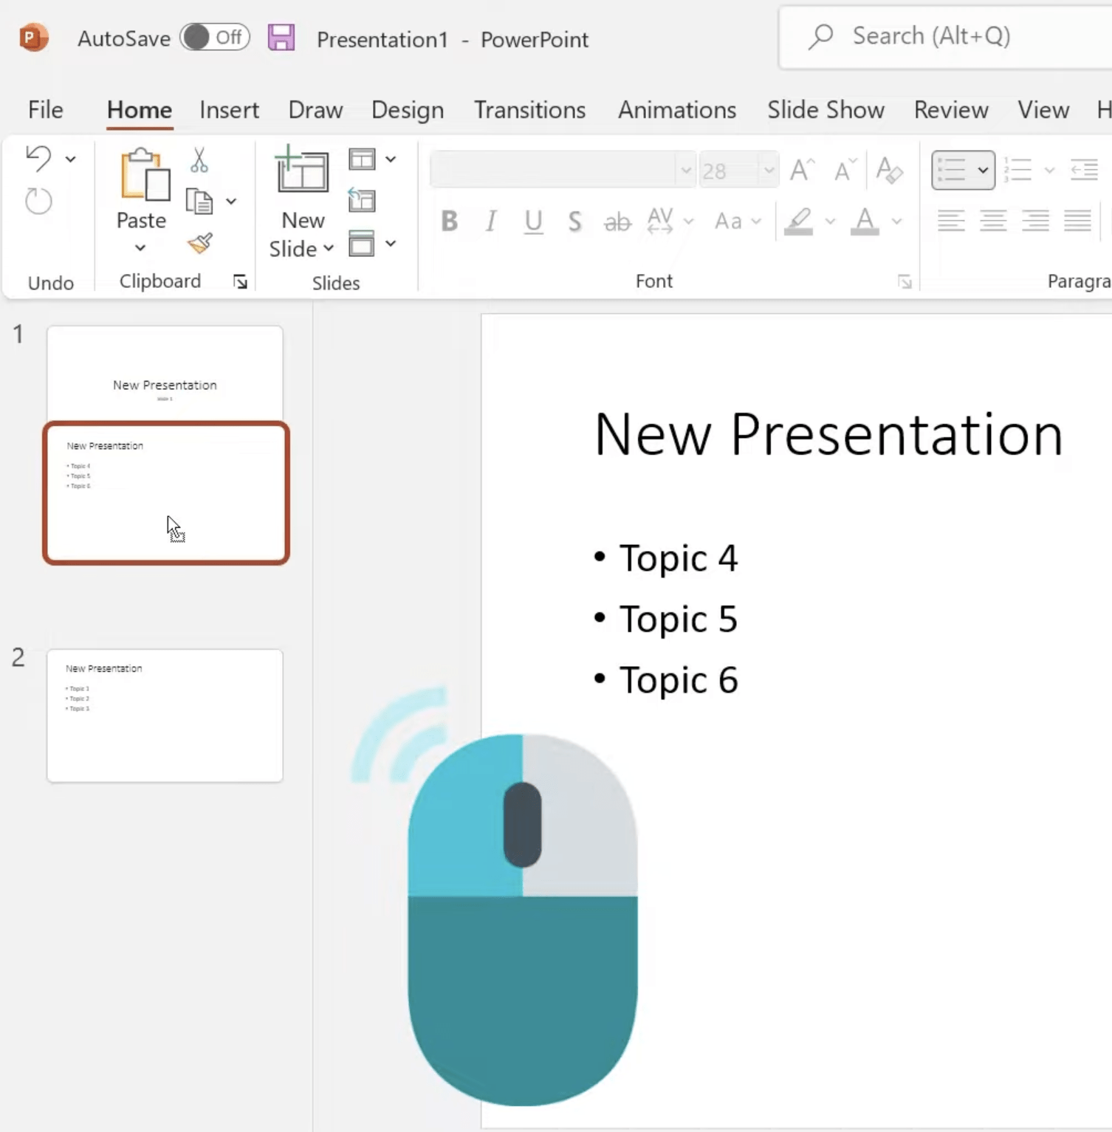Click the Numbering list icon
The width and height of the screenshot is (1112, 1132).
pyautogui.click(x=1017, y=171)
